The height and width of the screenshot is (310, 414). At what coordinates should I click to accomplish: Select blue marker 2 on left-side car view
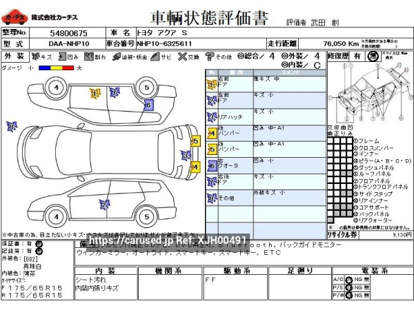coord(104,205)
